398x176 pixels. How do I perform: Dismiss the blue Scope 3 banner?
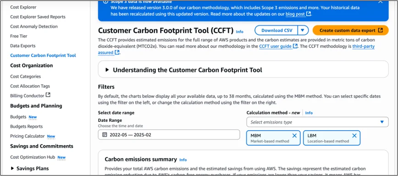tap(380, 2)
